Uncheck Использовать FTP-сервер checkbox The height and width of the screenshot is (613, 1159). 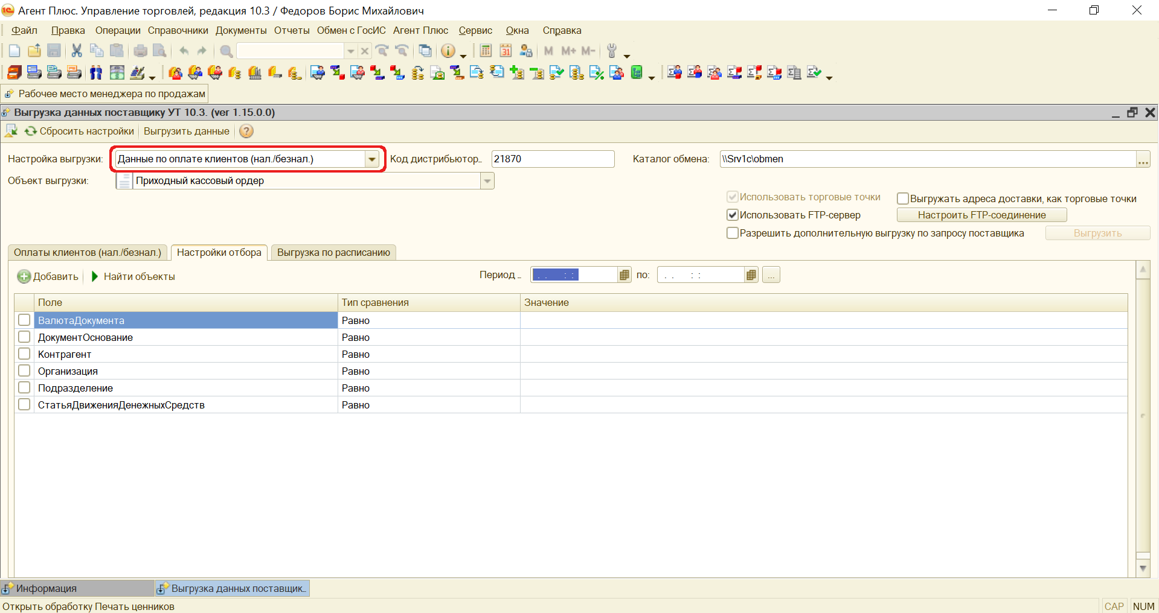click(733, 215)
